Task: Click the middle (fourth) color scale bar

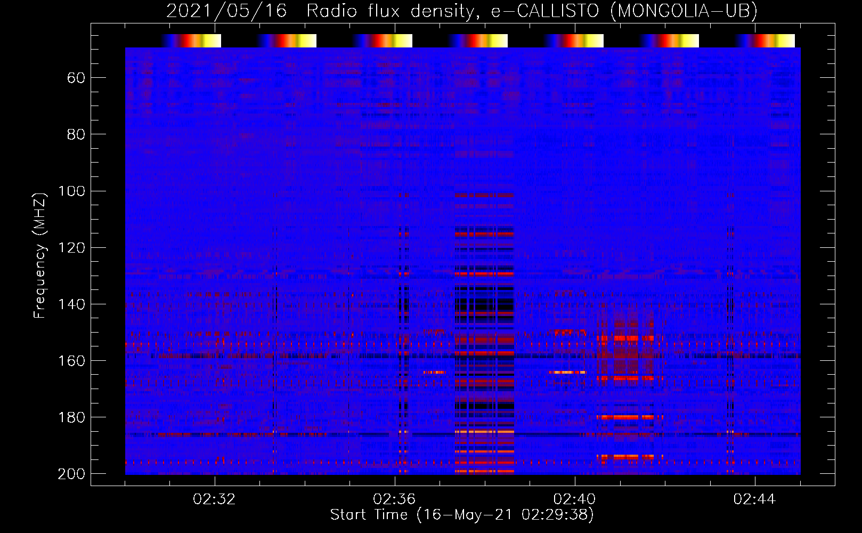Action: pos(478,41)
